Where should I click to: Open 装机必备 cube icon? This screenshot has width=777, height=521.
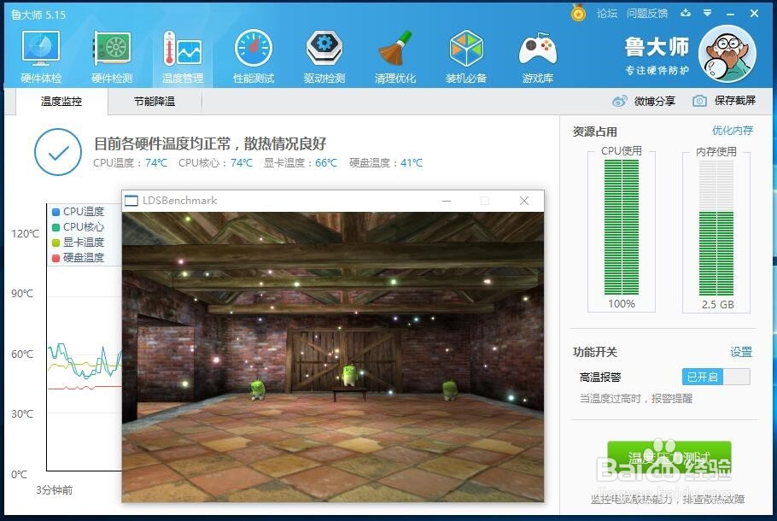point(466,56)
